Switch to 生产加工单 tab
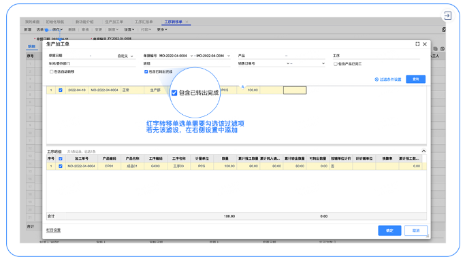Screen dimensions: 465x261 coord(114,22)
